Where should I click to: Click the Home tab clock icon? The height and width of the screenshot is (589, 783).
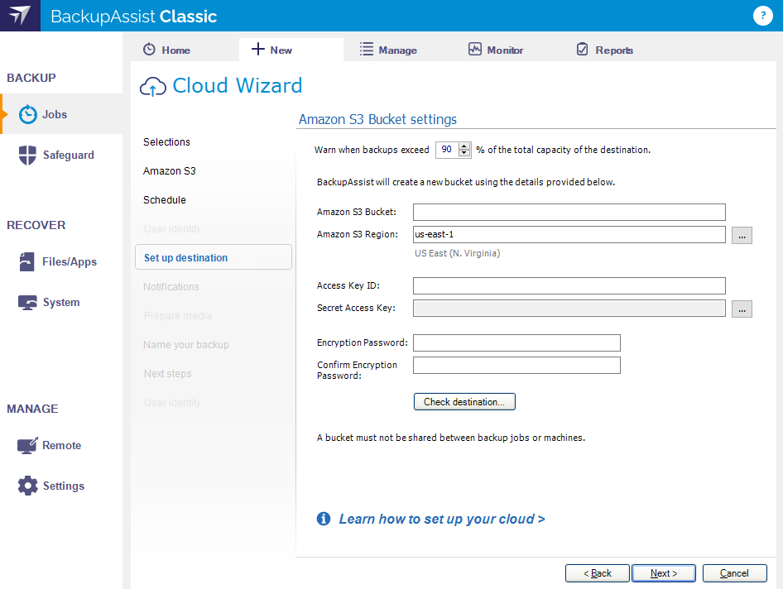[149, 50]
